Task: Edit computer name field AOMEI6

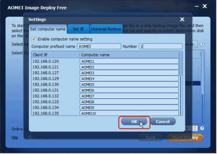Action: point(129,90)
